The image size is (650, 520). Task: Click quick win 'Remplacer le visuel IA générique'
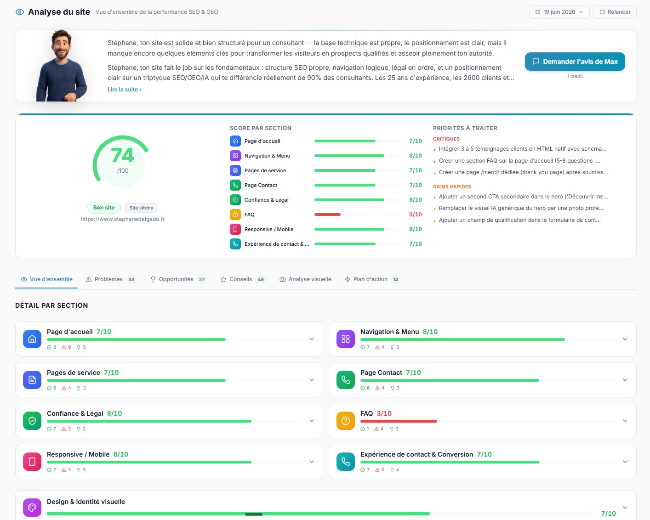pyautogui.click(x=521, y=208)
